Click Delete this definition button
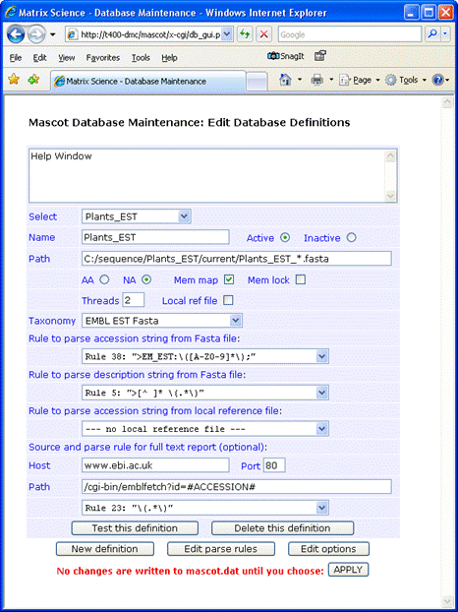Image resolution: width=458 pixels, height=612 pixels. 283,528
